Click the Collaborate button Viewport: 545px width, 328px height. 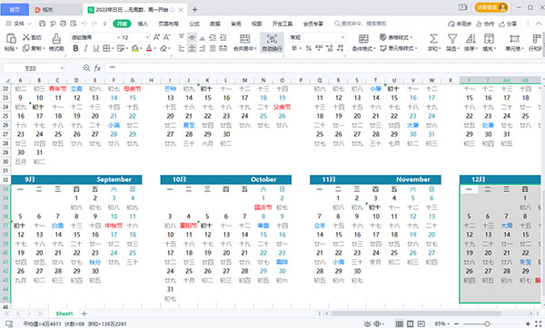coord(485,24)
